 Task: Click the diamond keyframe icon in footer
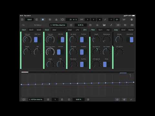point(124,100)
